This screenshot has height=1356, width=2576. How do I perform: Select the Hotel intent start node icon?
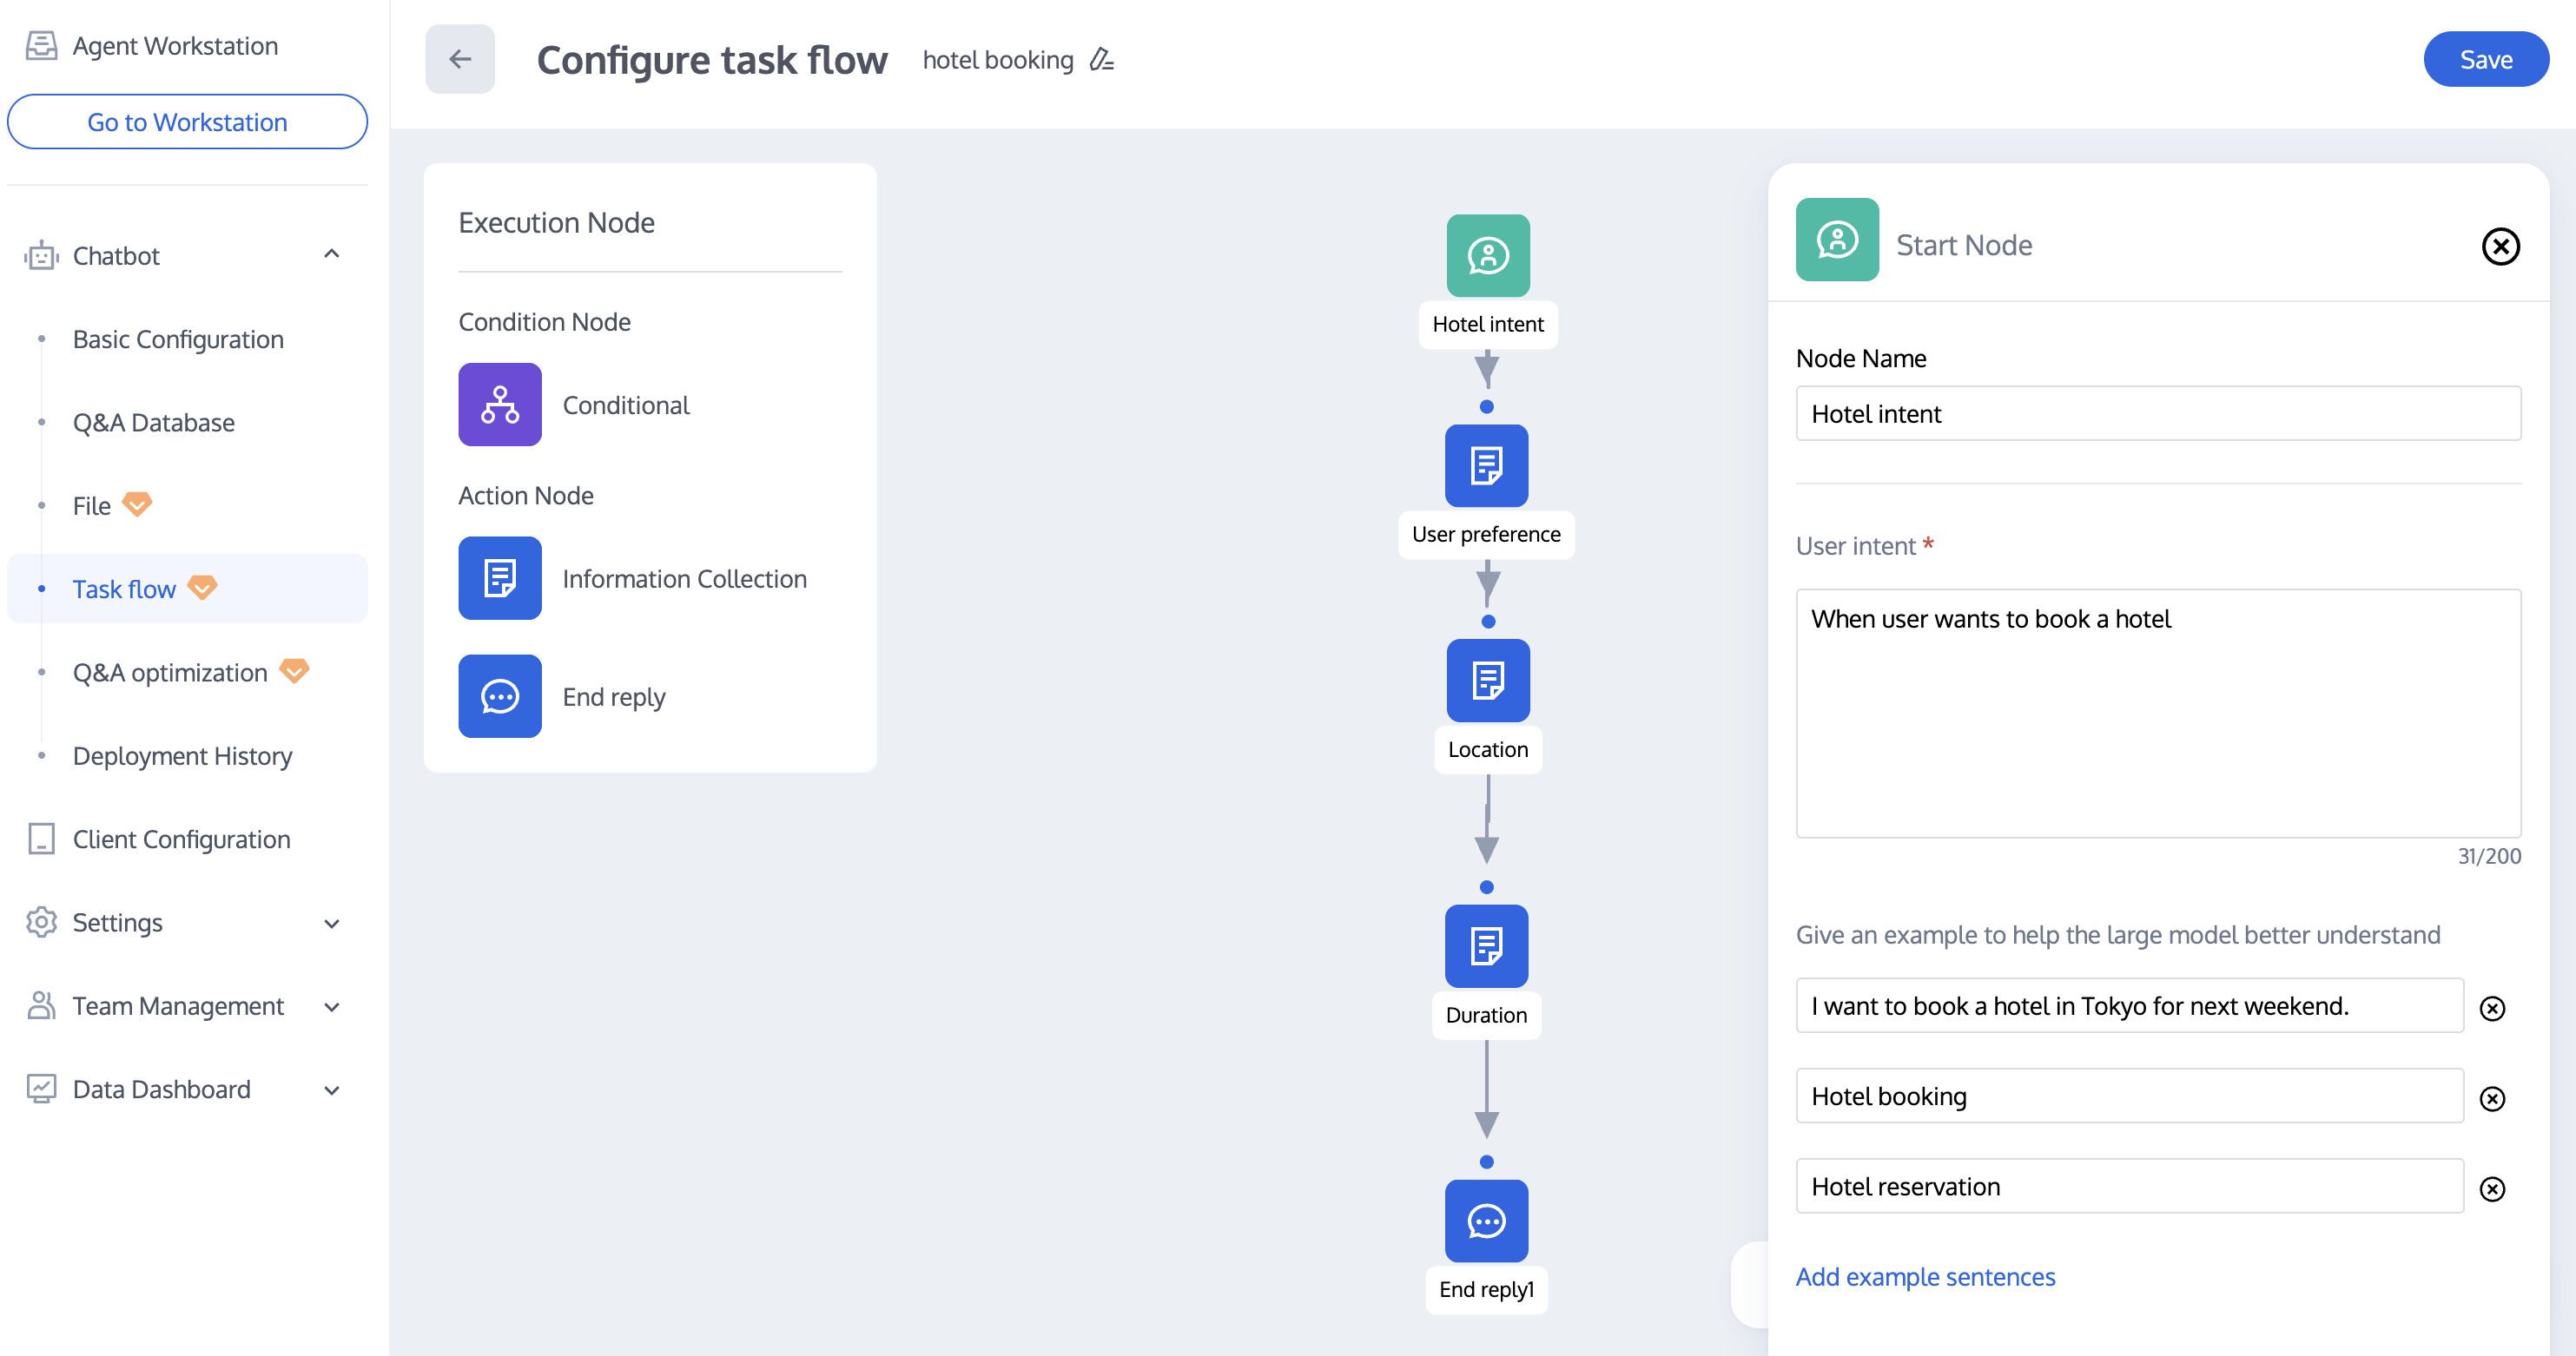[x=1487, y=256]
